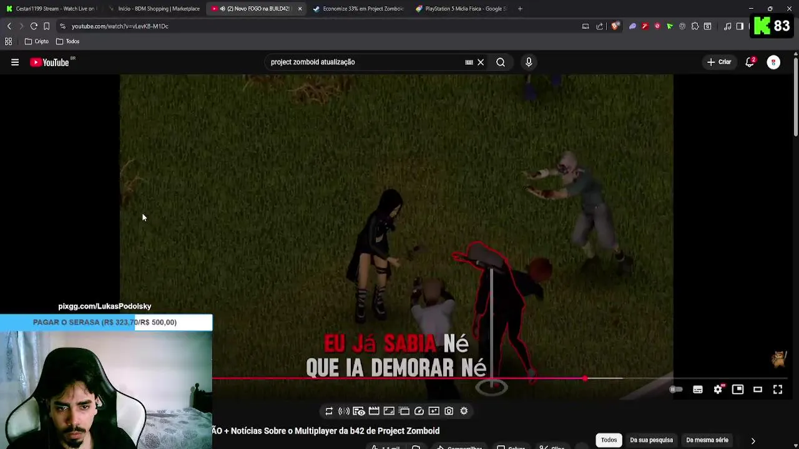Click the Brave Shields lion icon
The width and height of the screenshot is (799, 449).
click(x=615, y=26)
